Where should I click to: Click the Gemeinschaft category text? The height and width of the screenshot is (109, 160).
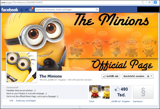point(12,87)
